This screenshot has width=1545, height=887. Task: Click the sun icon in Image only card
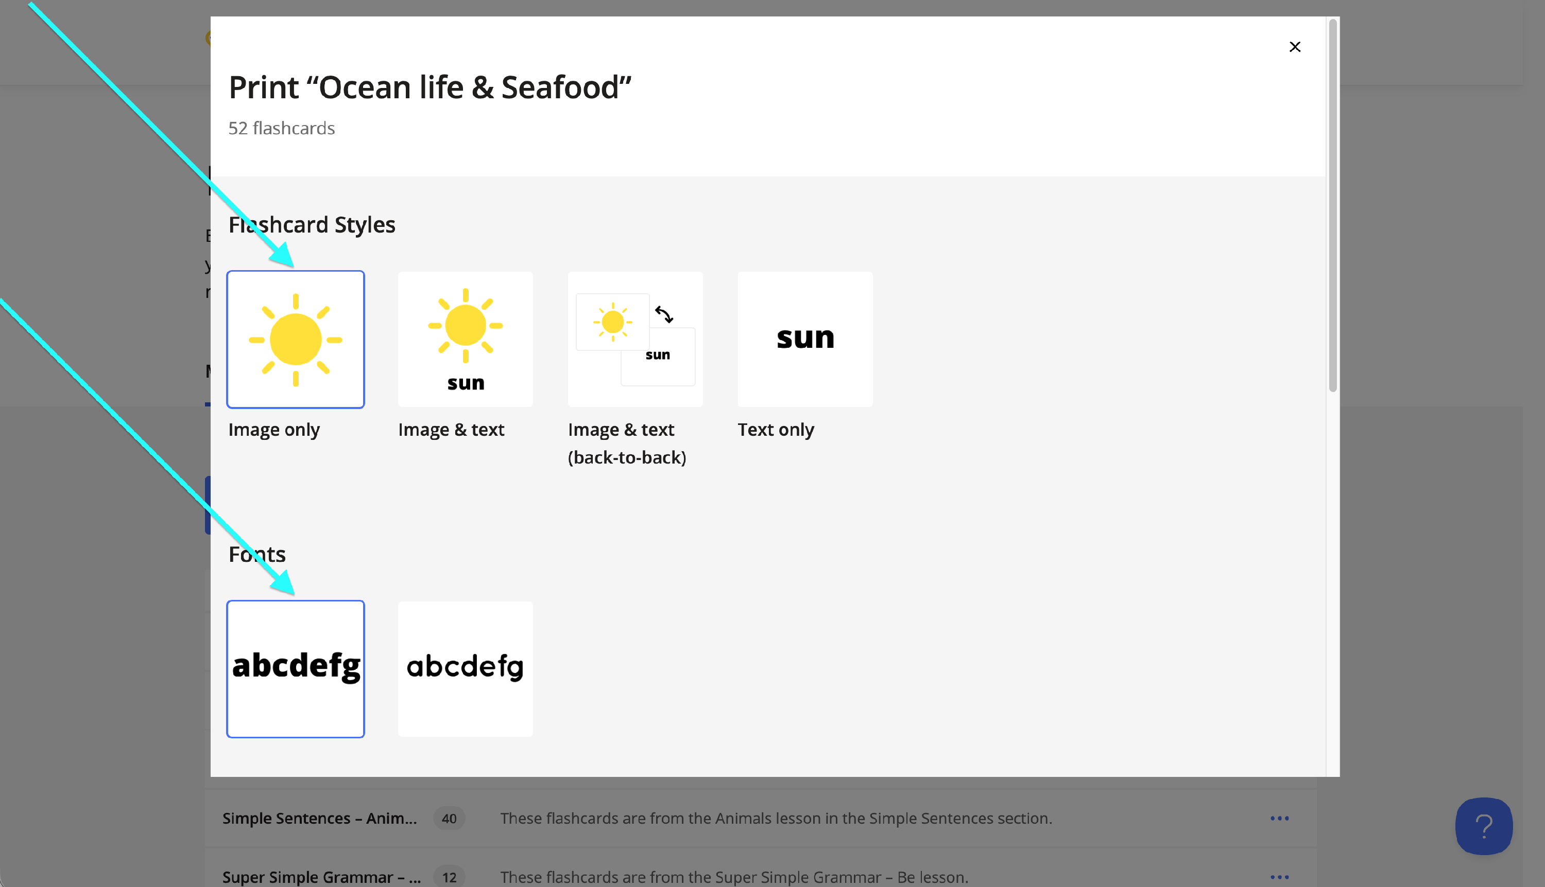(x=295, y=340)
